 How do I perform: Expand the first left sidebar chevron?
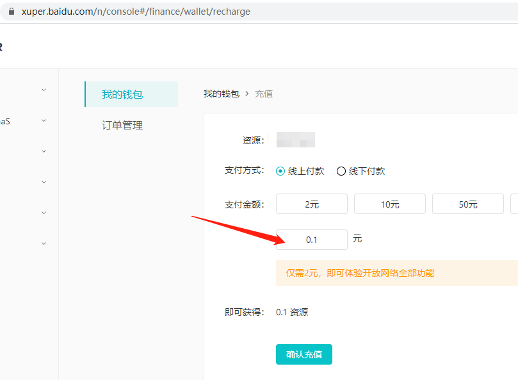(44, 90)
